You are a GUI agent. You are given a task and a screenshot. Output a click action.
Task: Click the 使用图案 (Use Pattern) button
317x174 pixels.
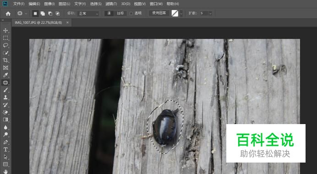point(159,13)
